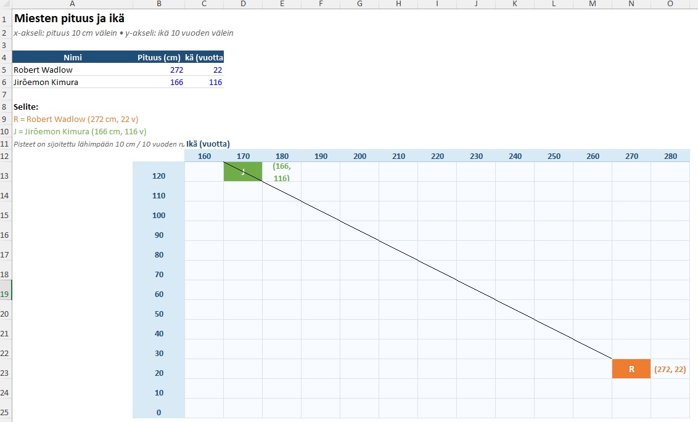Click the 220 x-axis label cell
The height and width of the screenshot is (422, 698).
(437, 156)
